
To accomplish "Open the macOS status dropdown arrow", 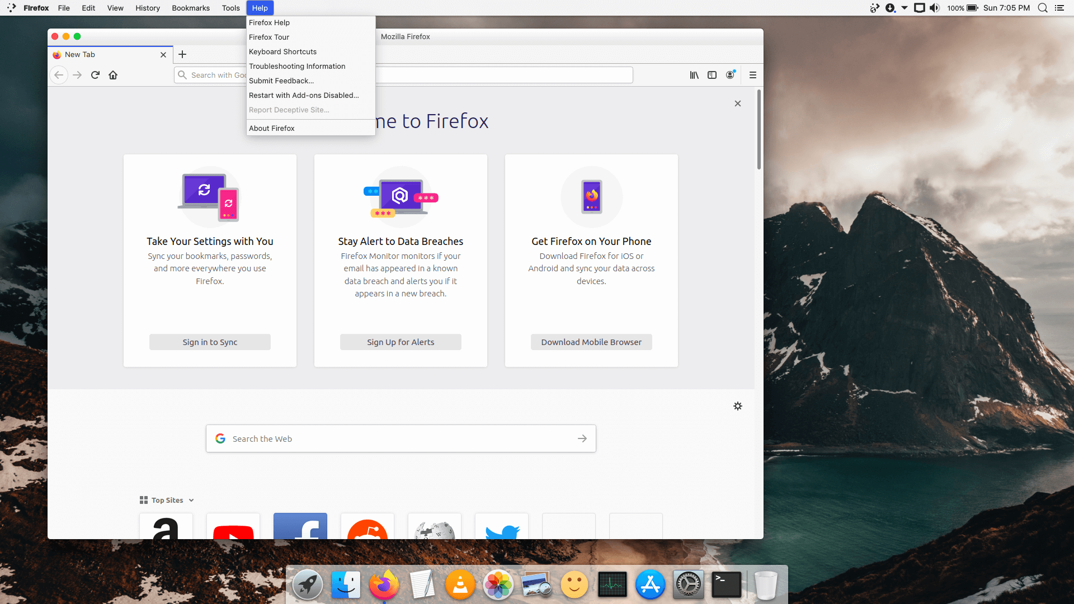I will tap(905, 8).
